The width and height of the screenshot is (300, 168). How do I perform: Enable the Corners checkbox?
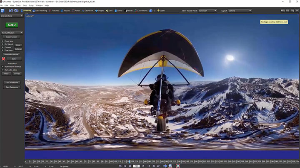tap(2, 47)
